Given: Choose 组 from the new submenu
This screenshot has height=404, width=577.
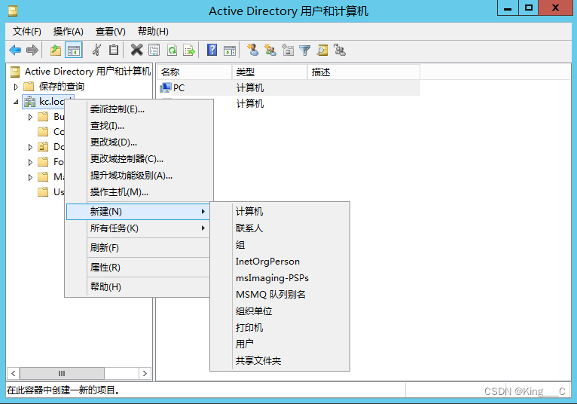Looking at the screenshot, I should coord(279,244).
